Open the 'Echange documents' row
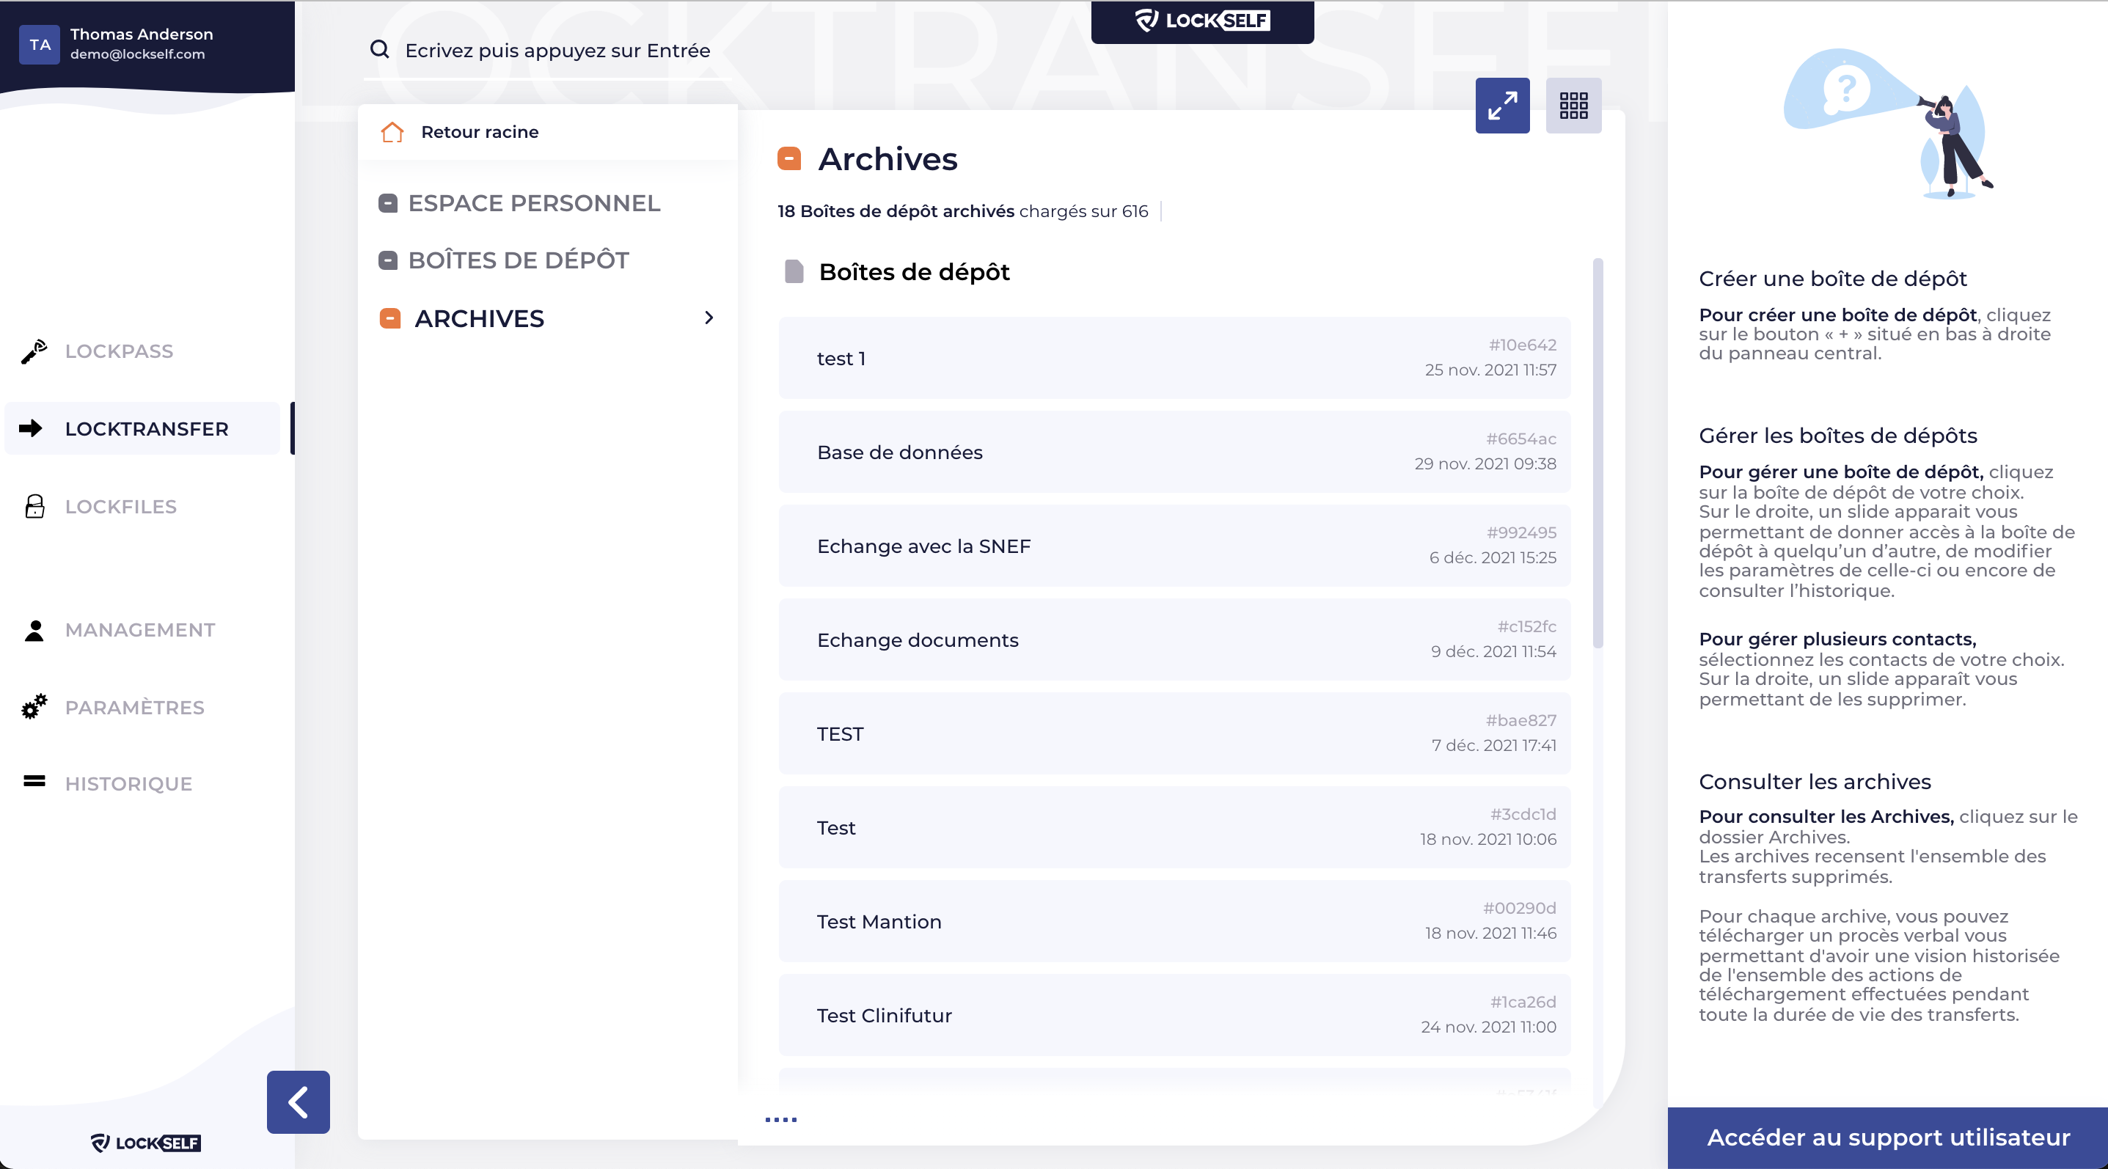This screenshot has height=1169, width=2108. [1174, 639]
